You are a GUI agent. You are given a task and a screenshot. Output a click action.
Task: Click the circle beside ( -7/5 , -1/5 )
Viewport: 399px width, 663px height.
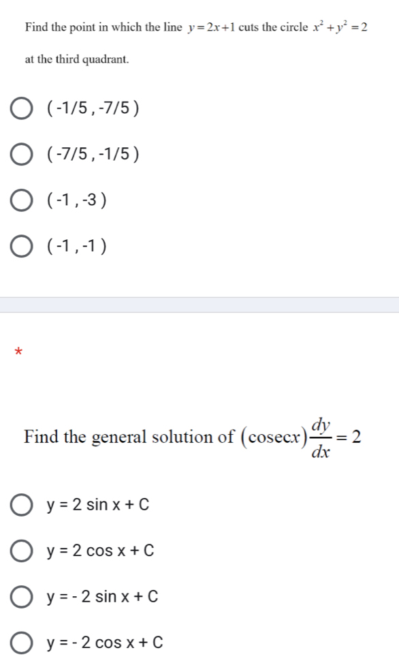pos(20,153)
